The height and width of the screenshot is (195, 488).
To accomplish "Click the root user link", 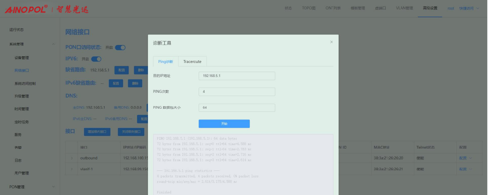I will point(451,8).
